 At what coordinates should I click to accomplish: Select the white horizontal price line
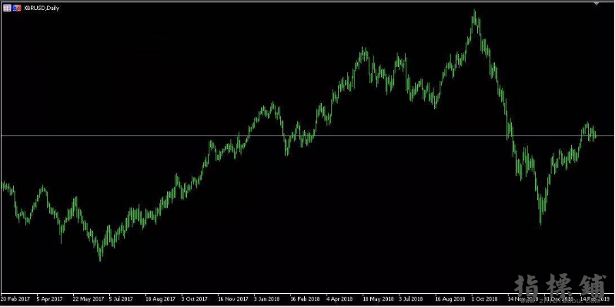pyautogui.click(x=308, y=135)
